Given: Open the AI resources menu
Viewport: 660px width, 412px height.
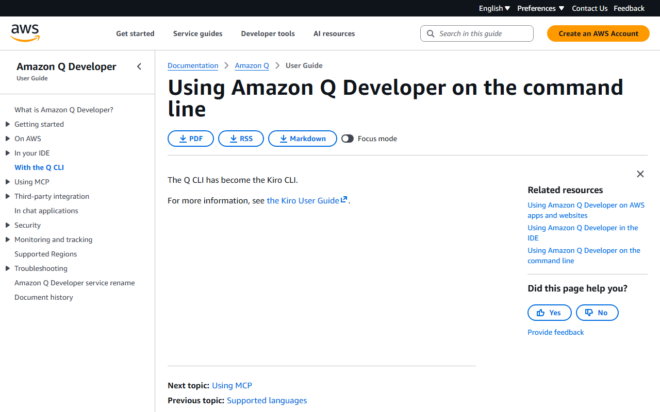Looking at the screenshot, I should pos(334,33).
